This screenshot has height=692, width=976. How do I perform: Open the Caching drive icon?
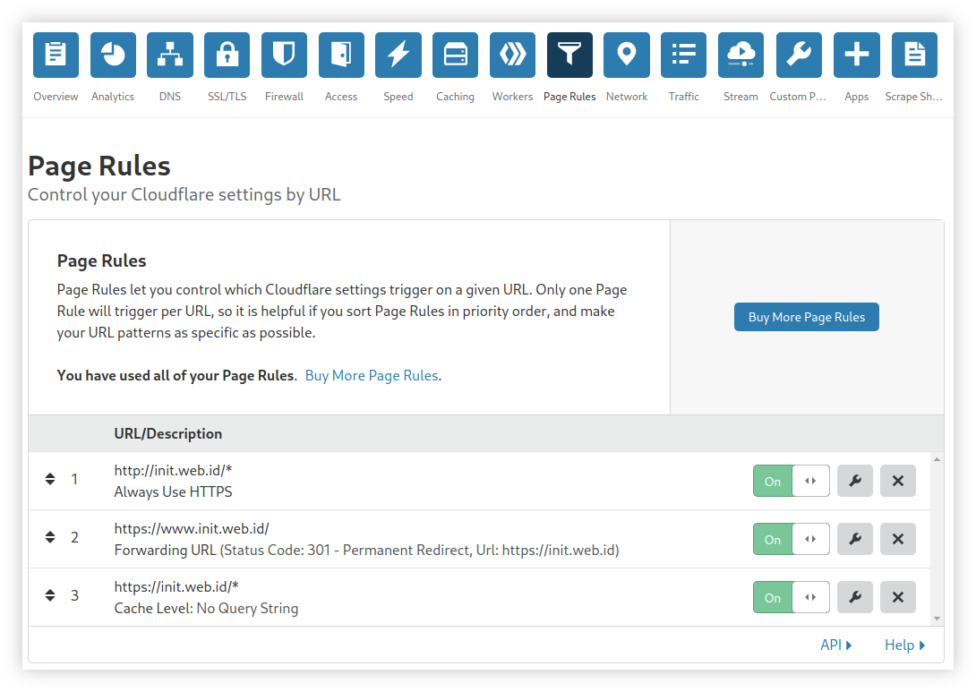[x=455, y=56]
